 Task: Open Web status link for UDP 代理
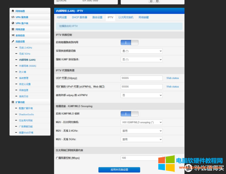point(172,78)
